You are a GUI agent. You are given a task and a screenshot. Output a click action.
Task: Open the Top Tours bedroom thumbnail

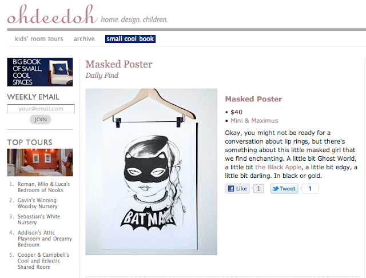click(x=40, y=162)
